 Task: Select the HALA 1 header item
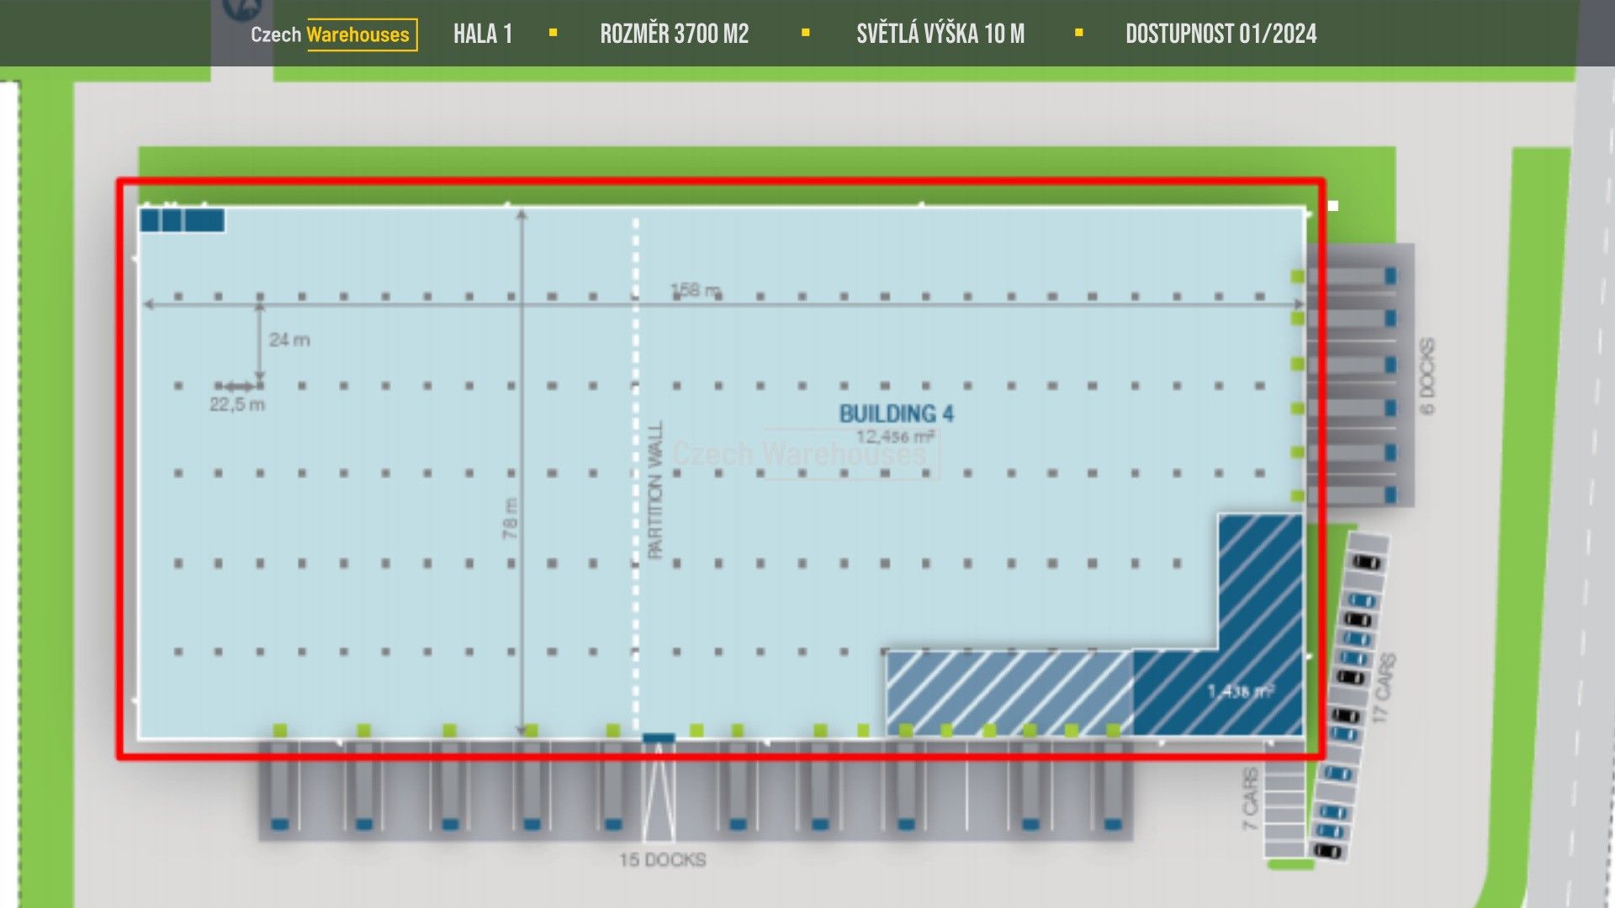click(483, 34)
